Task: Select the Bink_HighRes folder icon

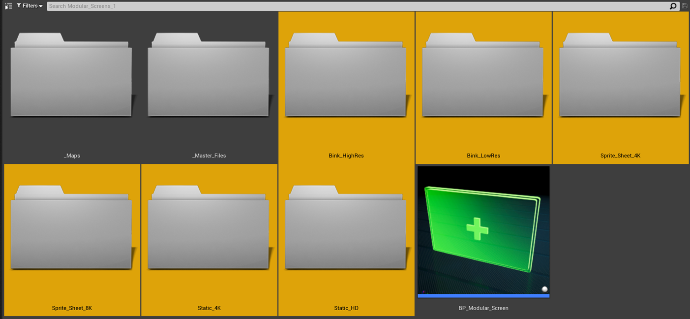Action: tap(346, 75)
